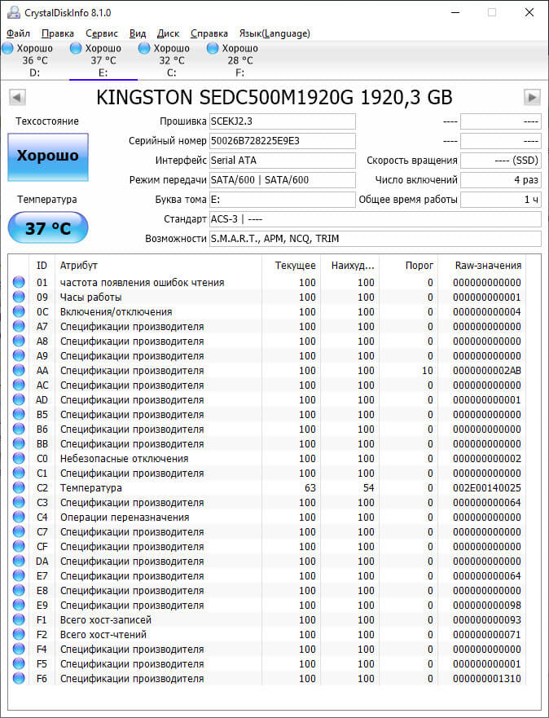Screen dimensions: 549x718
Task: Click the blue Хорошо health status button
Action: coord(48,156)
